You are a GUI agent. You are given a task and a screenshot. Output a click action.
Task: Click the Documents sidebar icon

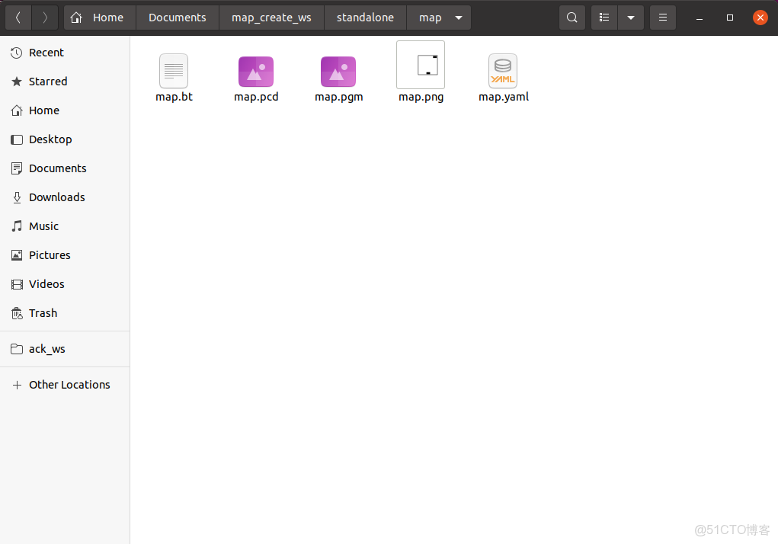coord(16,168)
